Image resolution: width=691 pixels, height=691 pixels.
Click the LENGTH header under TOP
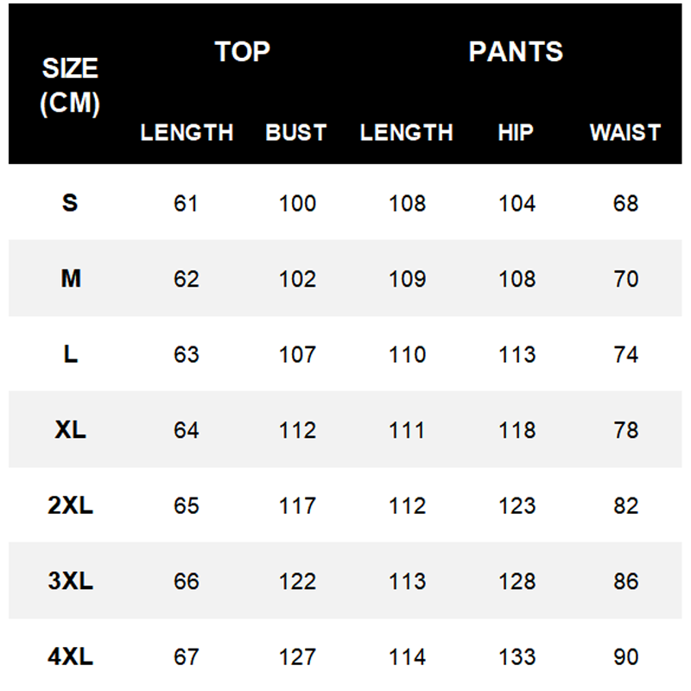[x=187, y=133]
